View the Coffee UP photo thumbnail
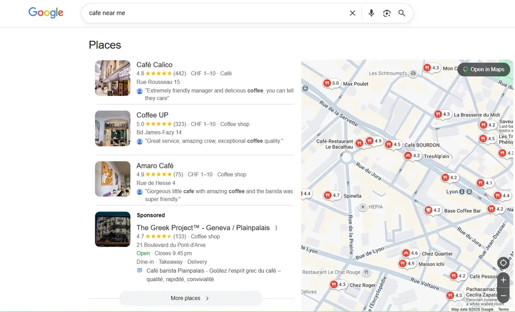The image size is (515, 312). point(112,128)
